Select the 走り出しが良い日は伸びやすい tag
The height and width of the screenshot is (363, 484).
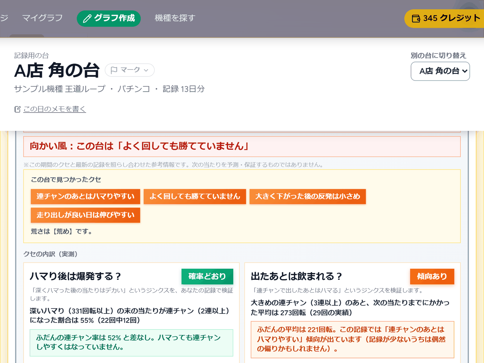(86, 215)
